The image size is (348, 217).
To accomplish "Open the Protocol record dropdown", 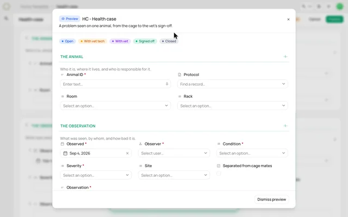I will coord(232,84).
